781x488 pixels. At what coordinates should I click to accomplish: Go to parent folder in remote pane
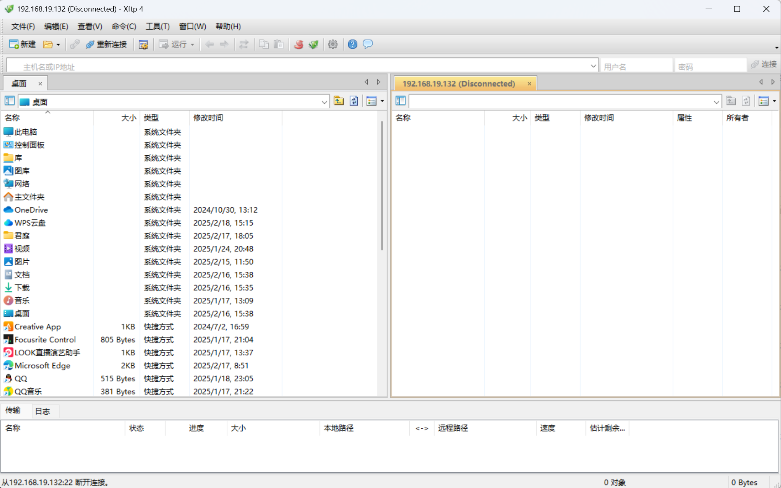coord(731,101)
